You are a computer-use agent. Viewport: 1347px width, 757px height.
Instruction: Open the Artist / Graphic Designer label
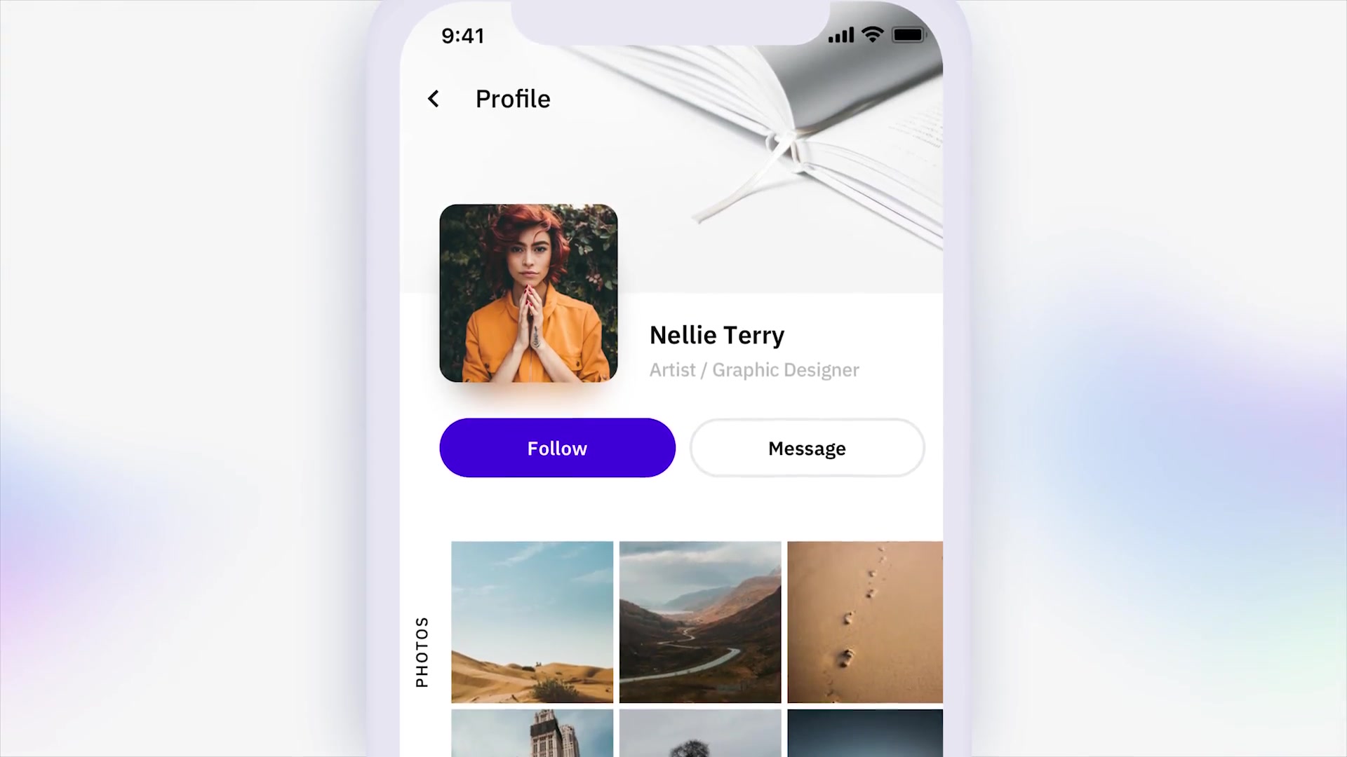(x=754, y=369)
